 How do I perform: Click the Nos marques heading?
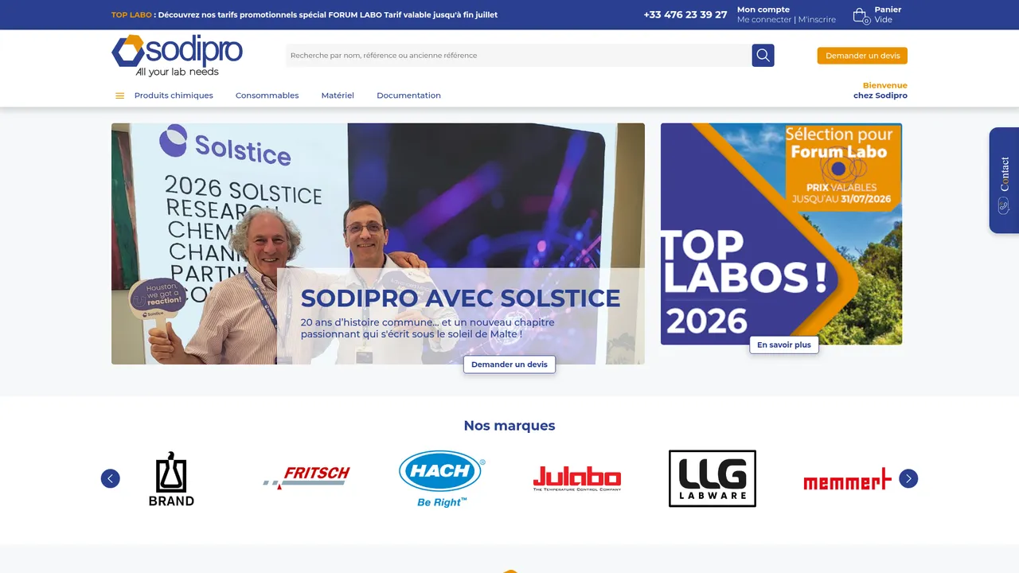(509, 426)
